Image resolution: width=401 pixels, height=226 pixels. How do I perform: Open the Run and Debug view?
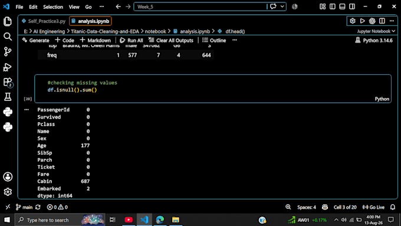click(8, 67)
